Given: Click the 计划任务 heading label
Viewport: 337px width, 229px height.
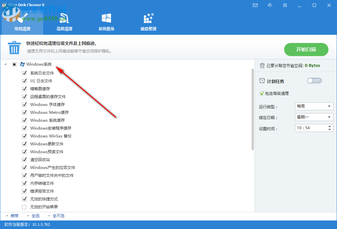Looking at the screenshot, I should point(276,81).
